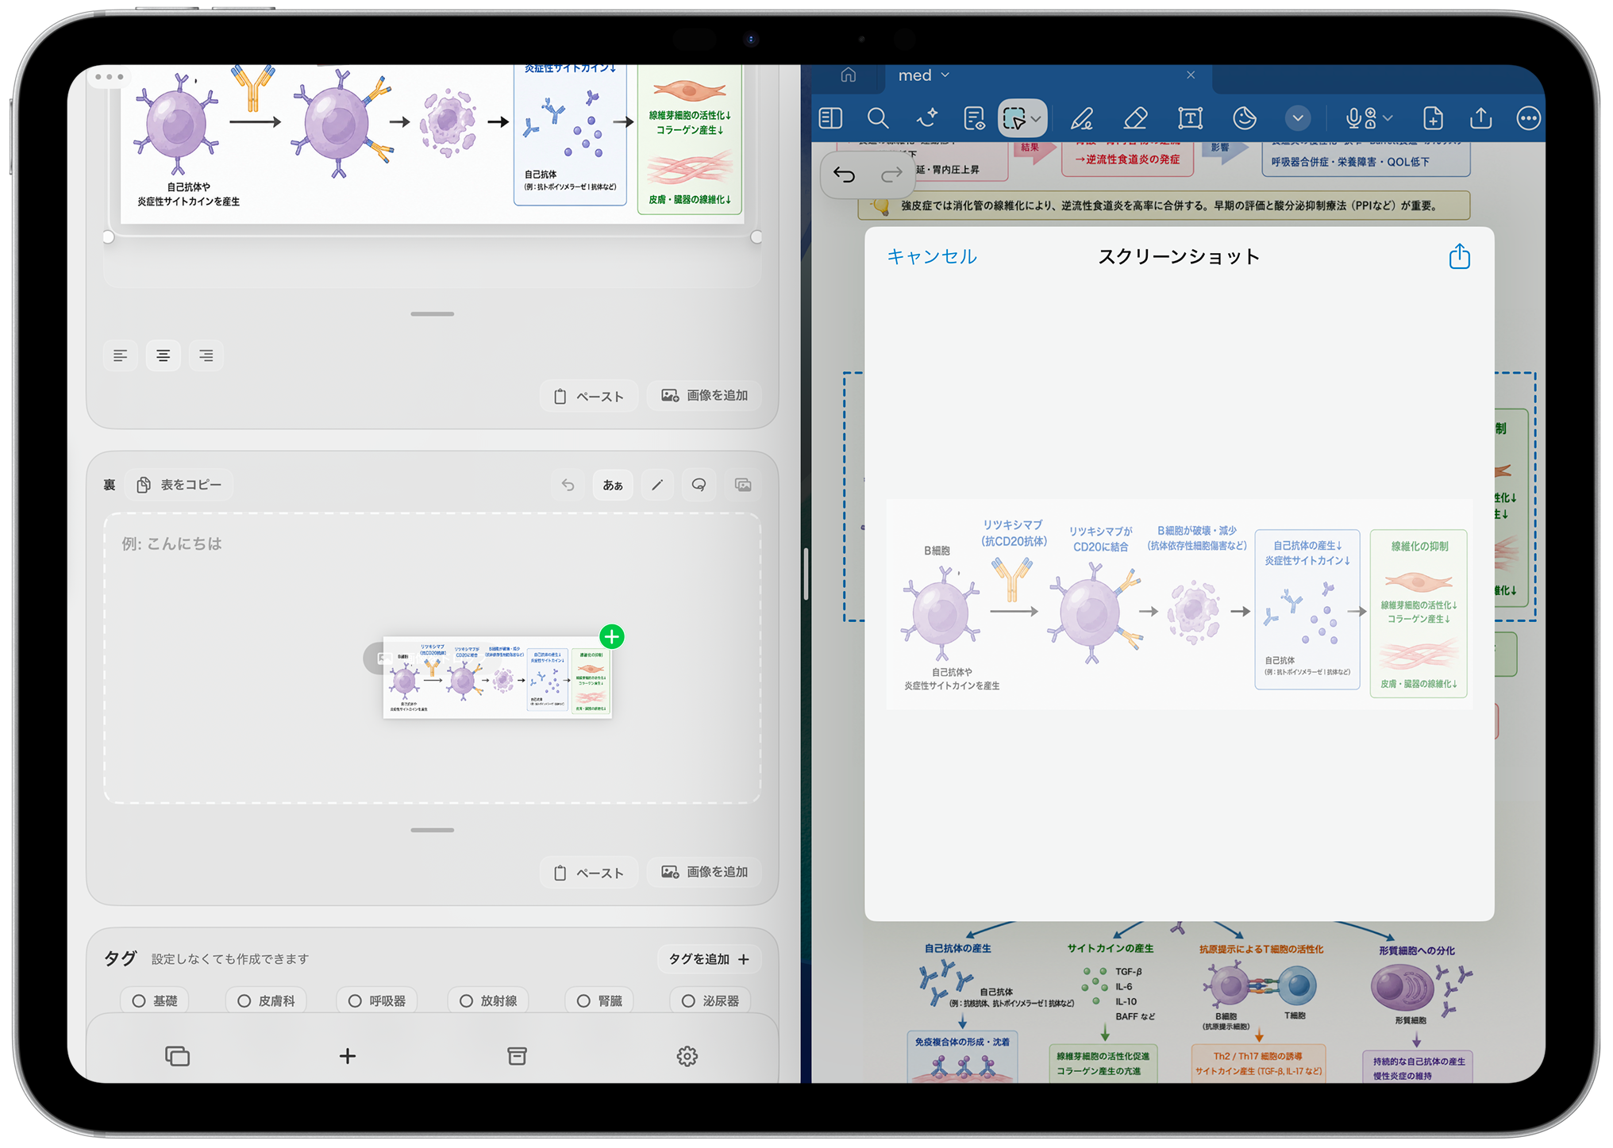Tap share icon in screenshot dialog
Viewport: 1613px width, 1148px height.
[x=1459, y=256]
